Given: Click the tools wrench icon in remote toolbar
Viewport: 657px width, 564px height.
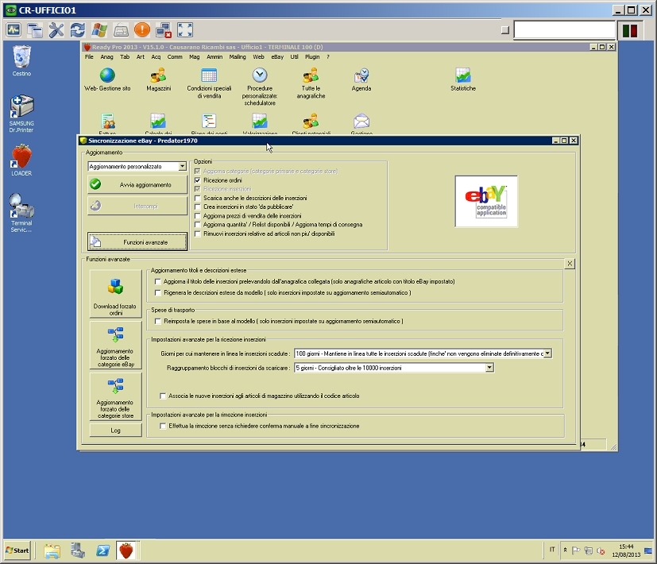Looking at the screenshot, I should (56, 30).
